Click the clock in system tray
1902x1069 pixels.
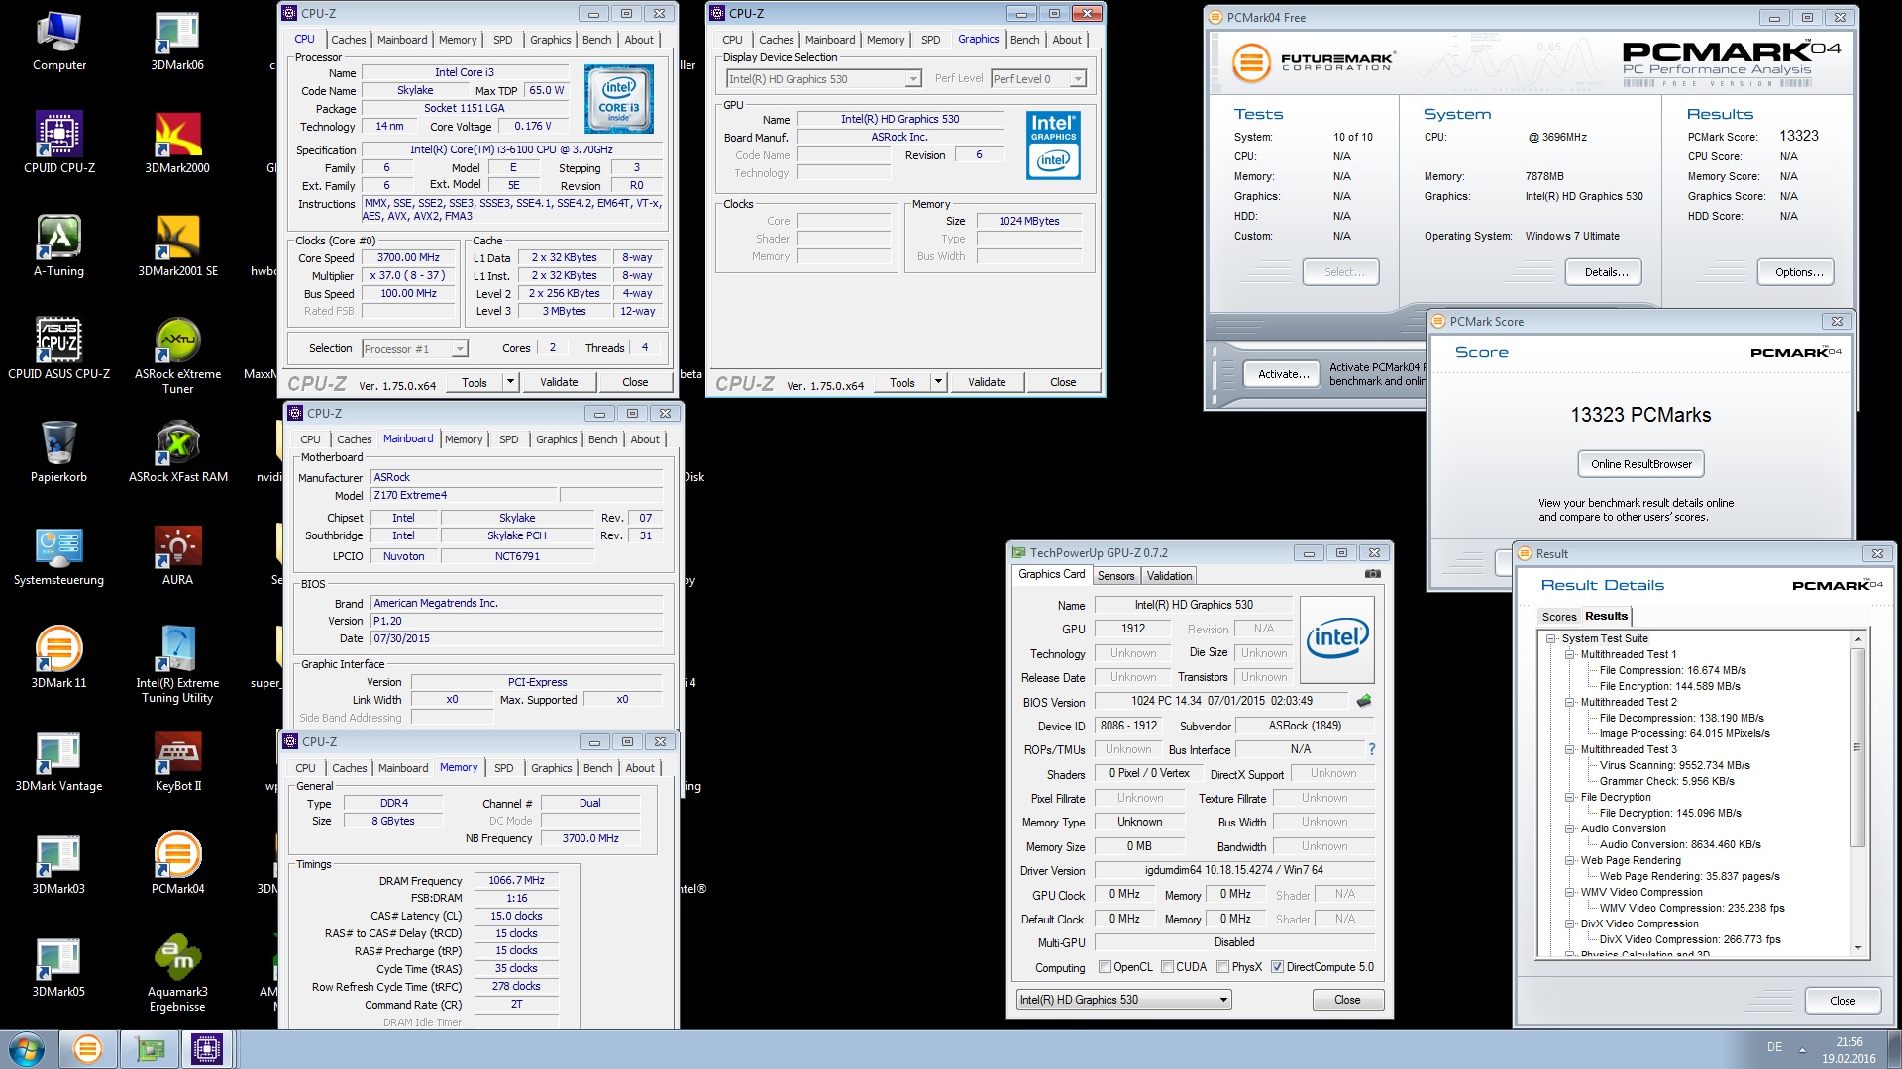click(1849, 1050)
